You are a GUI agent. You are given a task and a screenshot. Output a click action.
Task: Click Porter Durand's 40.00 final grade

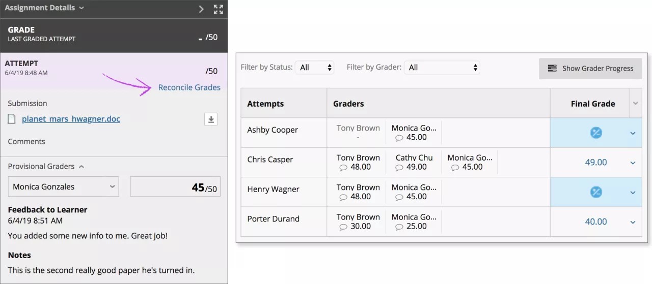(x=595, y=222)
